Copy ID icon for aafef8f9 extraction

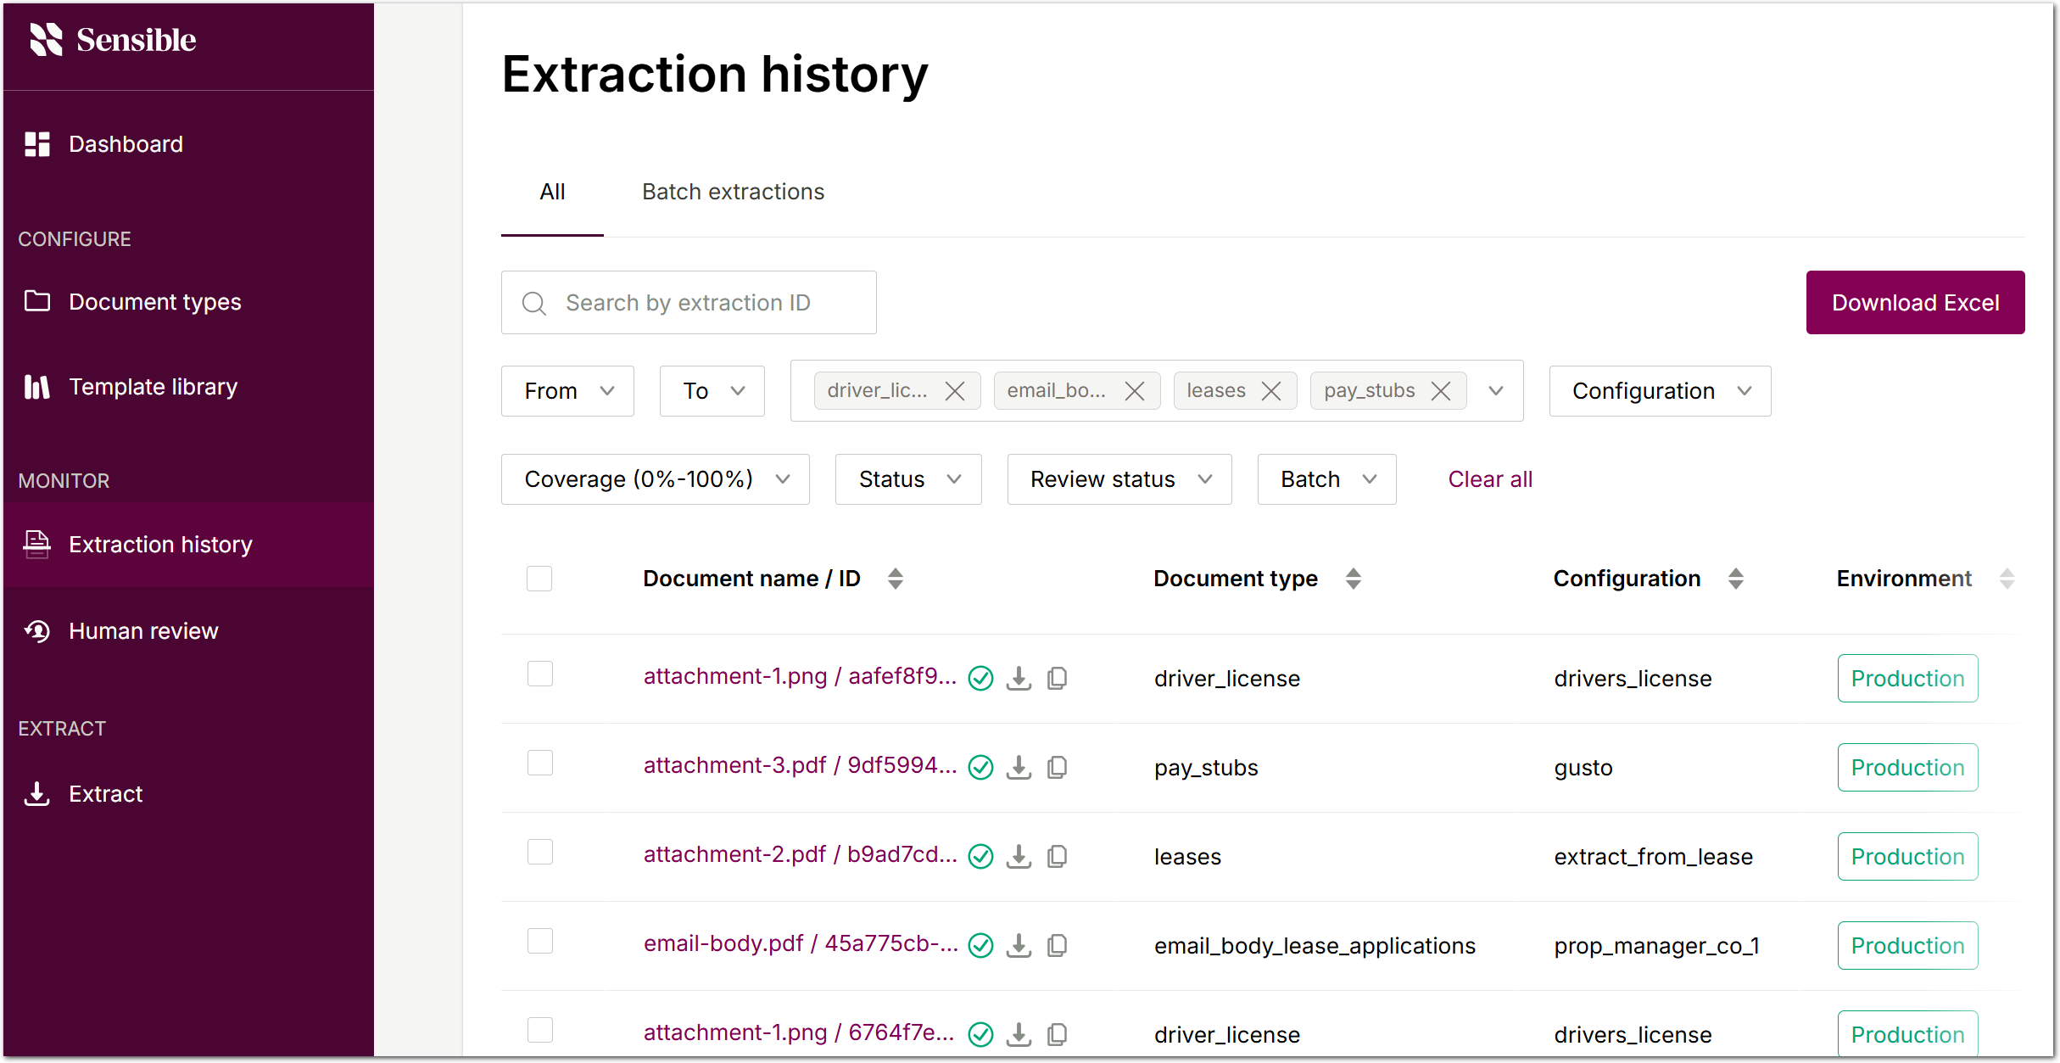[x=1057, y=679]
